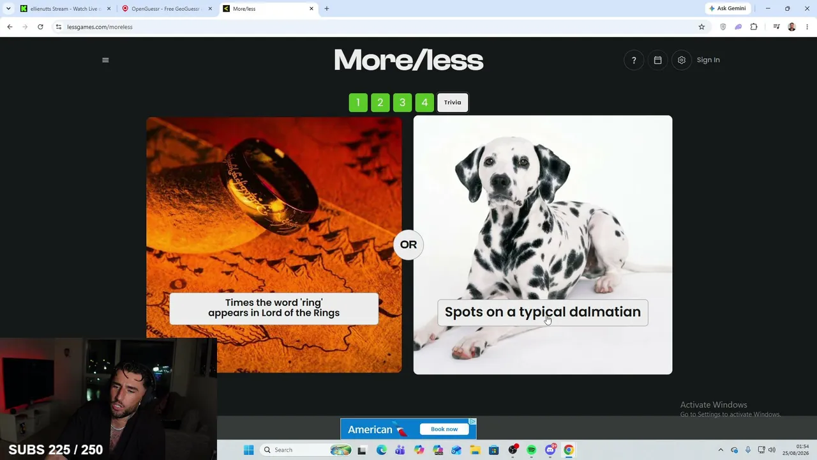Bookmark this page with the star icon
The height and width of the screenshot is (460, 817).
tap(701, 27)
